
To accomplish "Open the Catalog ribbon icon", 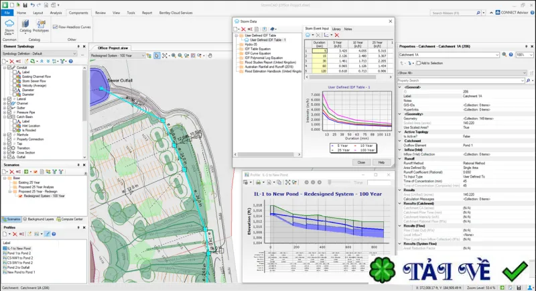I will (x=25, y=26).
